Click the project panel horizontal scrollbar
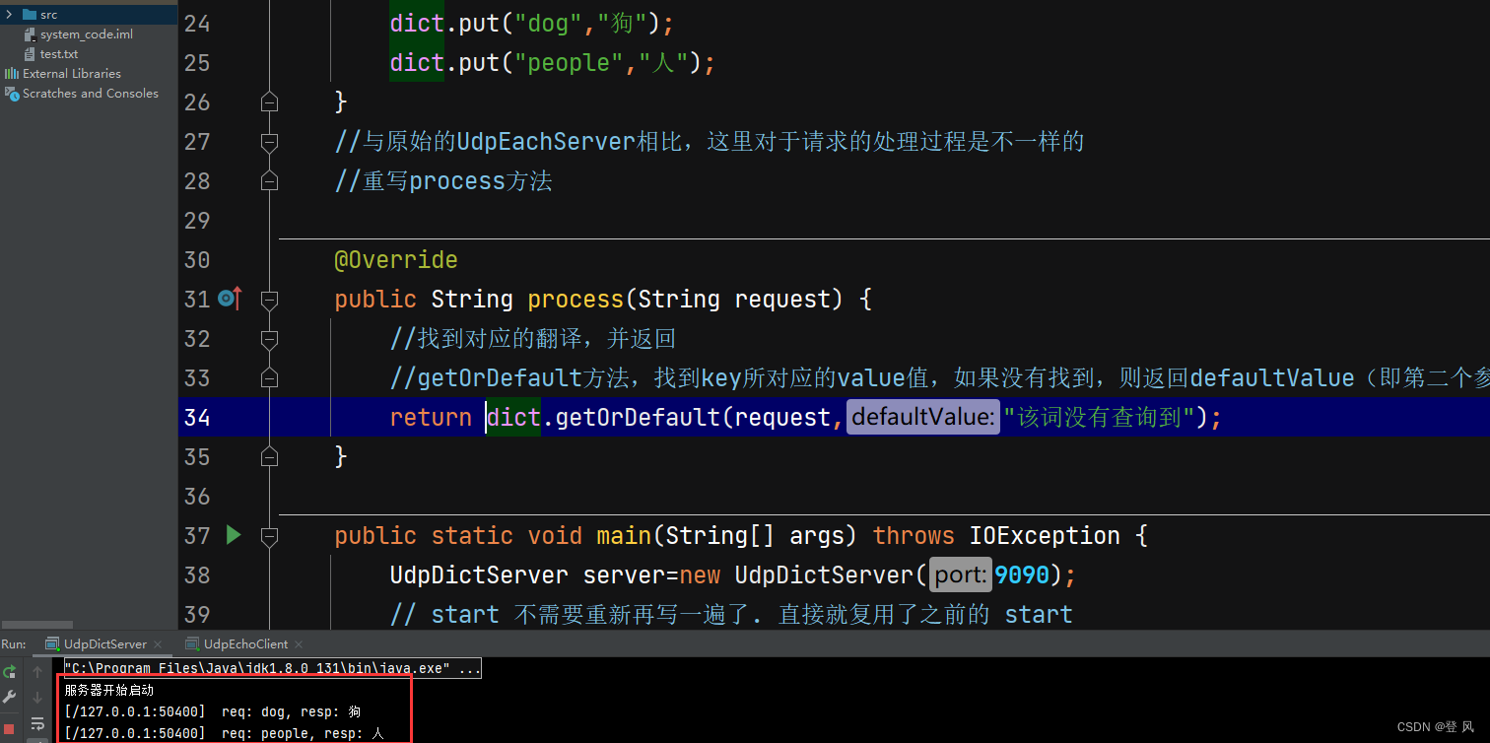This screenshot has width=1490, height=743. tap(36, 625)
